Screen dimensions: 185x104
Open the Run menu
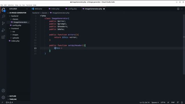[24, 5]
